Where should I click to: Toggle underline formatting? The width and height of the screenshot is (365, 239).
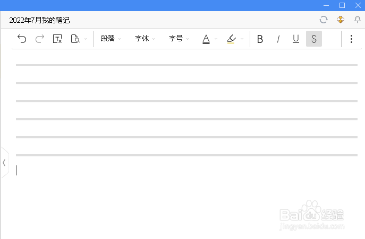coord(296,39)
